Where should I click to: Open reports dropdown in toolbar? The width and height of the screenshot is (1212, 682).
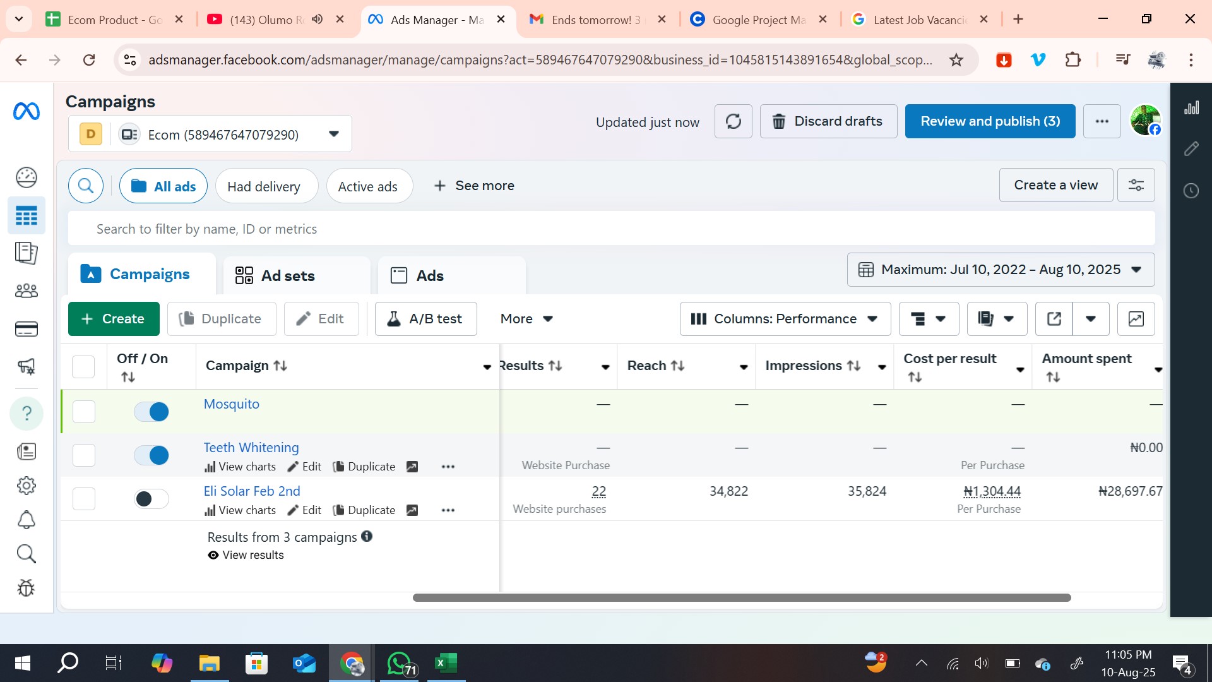pos(997,319)
